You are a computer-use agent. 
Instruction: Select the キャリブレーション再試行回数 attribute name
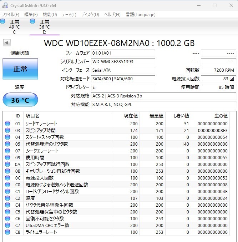[x=53, y=171]
